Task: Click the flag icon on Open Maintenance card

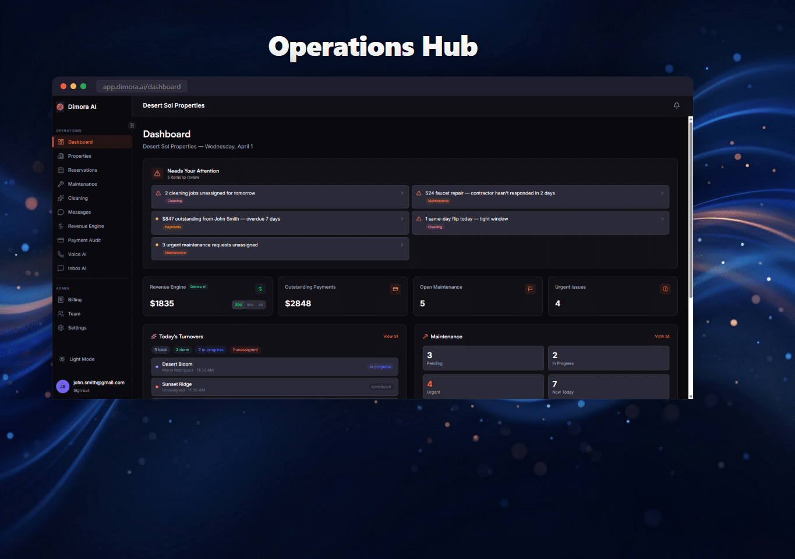Action: 530,289
